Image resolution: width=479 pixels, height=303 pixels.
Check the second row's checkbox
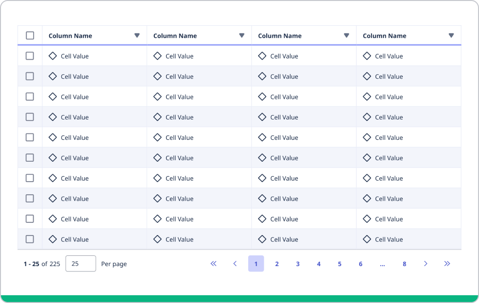[30, 76]
